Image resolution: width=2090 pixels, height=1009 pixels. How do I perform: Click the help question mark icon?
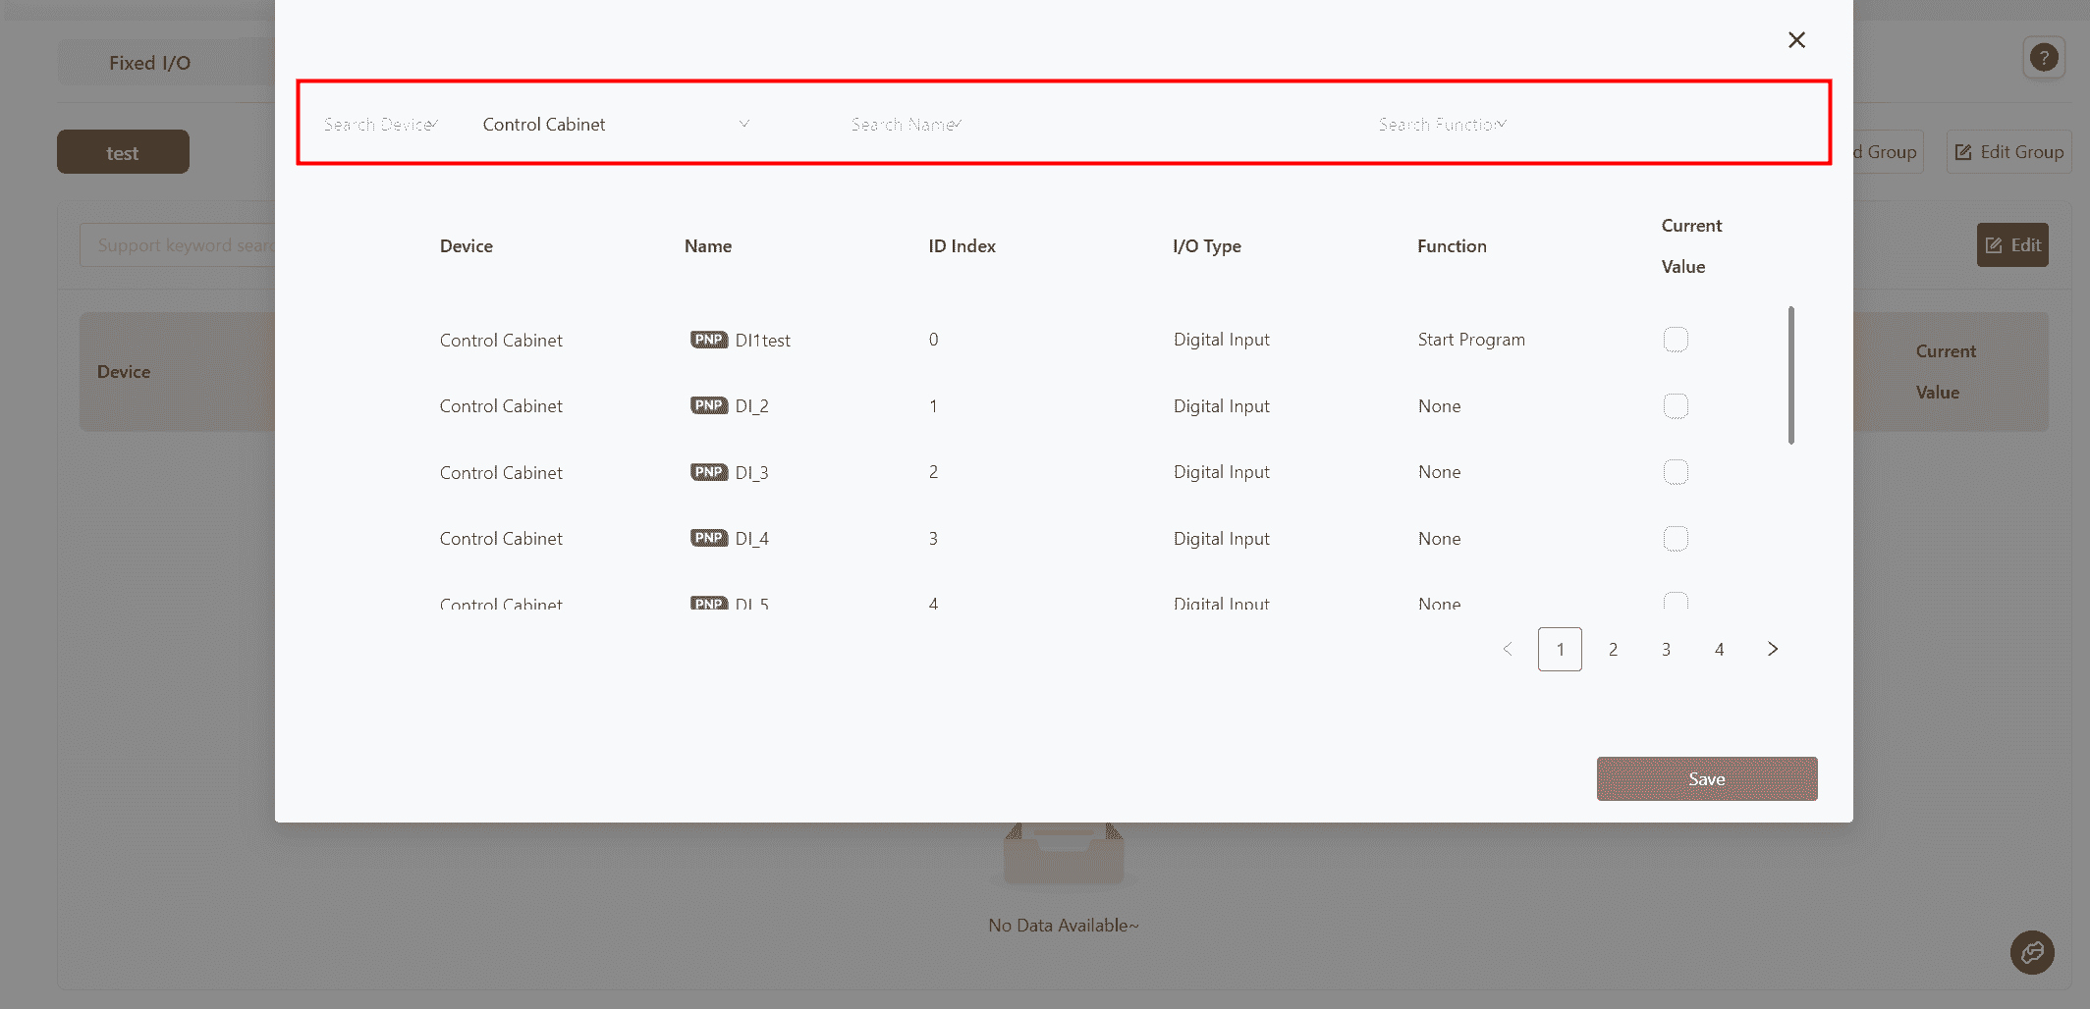2044,58
